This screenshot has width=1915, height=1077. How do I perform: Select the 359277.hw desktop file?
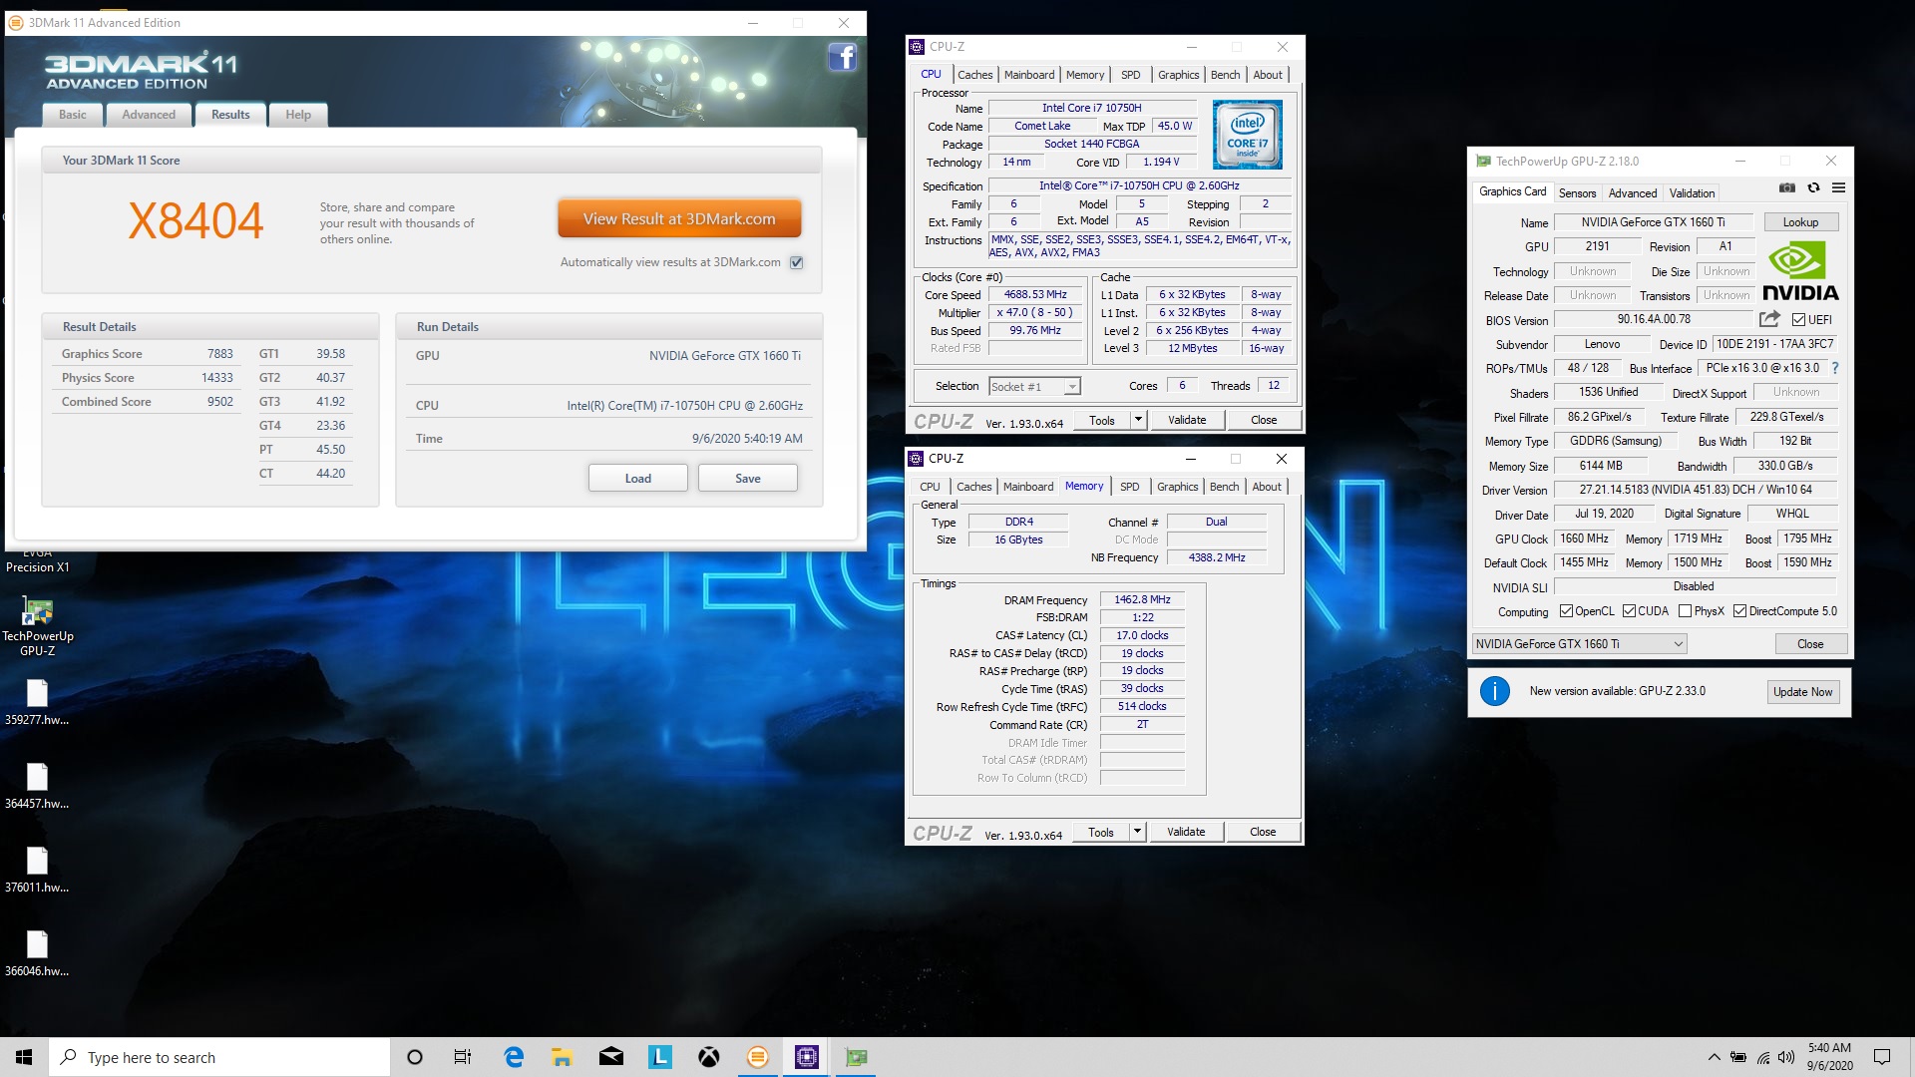(37, 702)
